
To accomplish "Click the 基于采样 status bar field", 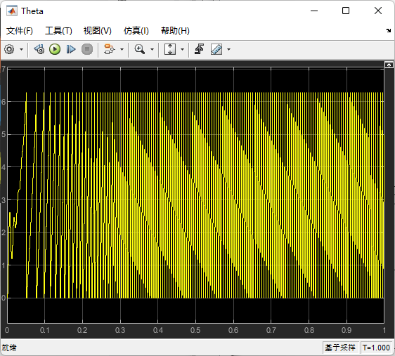I will coord(340,348).
